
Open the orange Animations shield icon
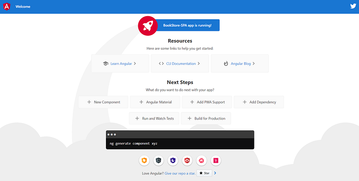click(144, 161)
